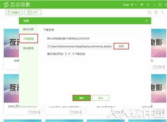Open the history clock icon in toolbar
The image size is (167, 122).
tap(156, 12)
